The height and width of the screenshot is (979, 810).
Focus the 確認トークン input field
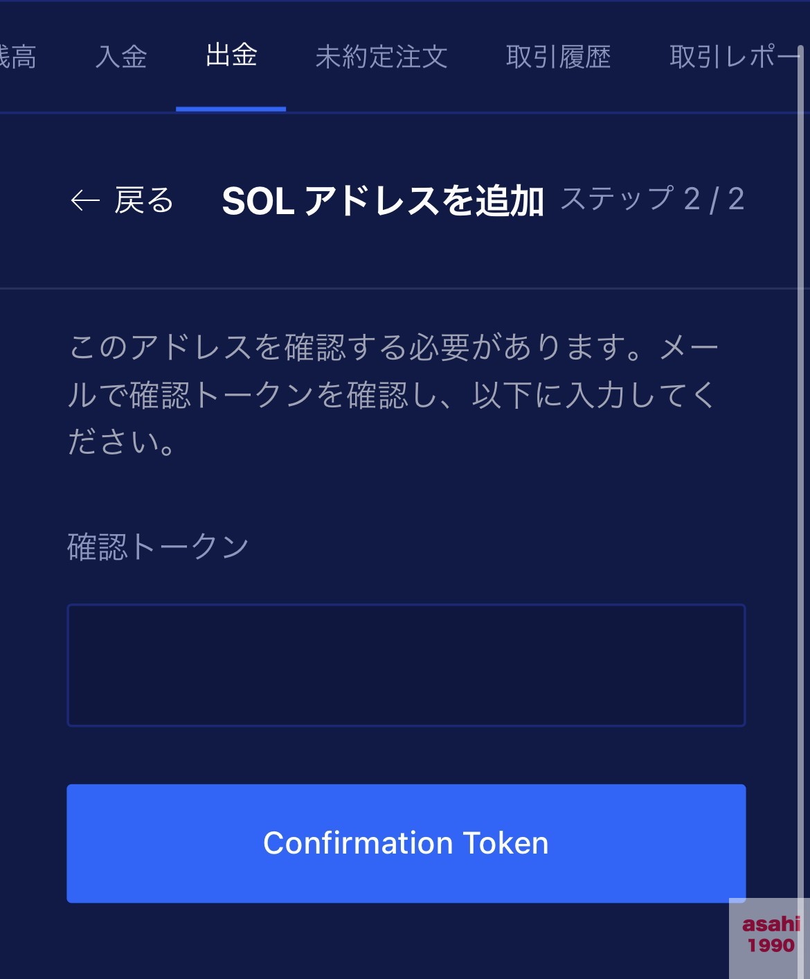[406, 665]
